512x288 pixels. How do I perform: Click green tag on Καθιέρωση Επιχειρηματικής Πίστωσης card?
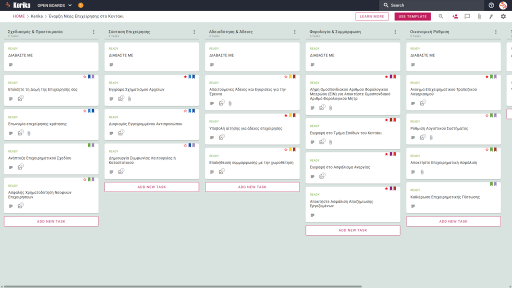tap(491, 184)
